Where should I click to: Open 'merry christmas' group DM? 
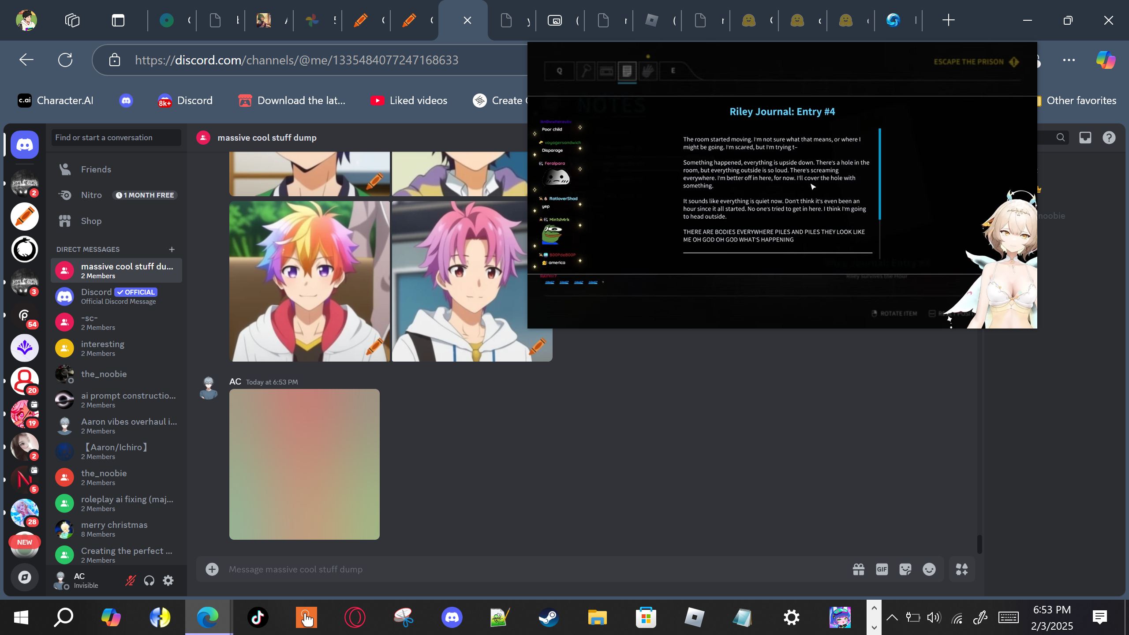(116, 529)
